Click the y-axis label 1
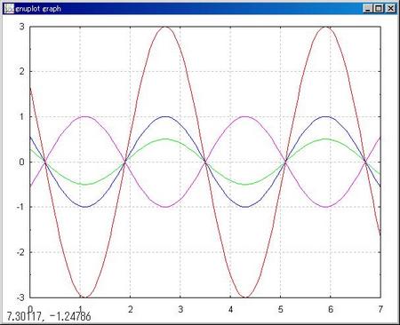Screen dimensions: 400x325 click(x=22, y=117)
